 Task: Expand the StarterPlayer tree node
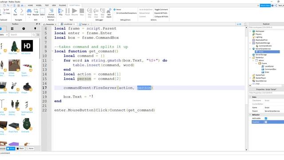pyautogui.click(x=250, y=78)
